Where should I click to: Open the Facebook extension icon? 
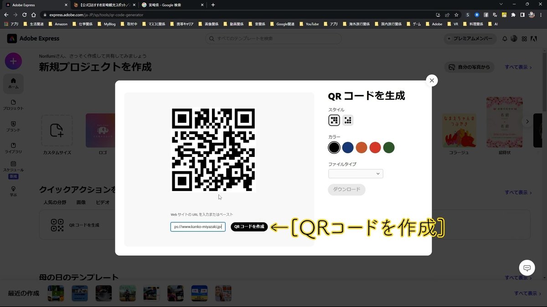click(x=486, y=15)
